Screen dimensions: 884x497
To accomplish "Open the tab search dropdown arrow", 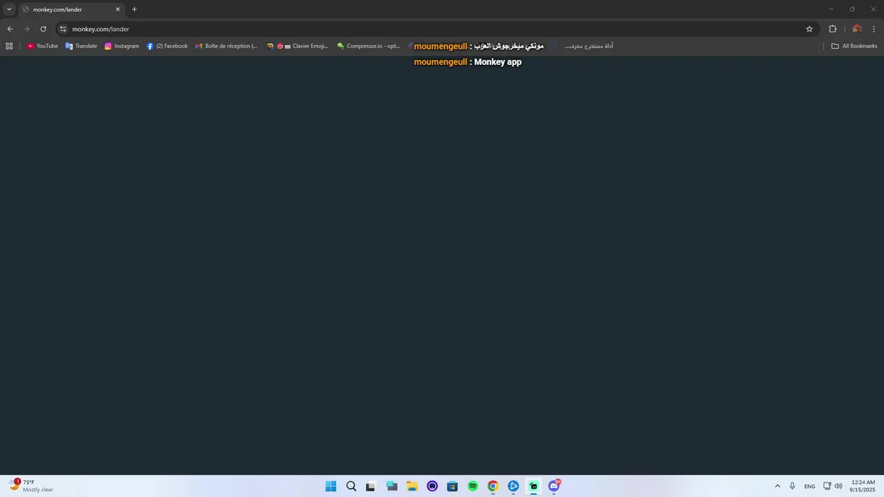I will (9, 10).
